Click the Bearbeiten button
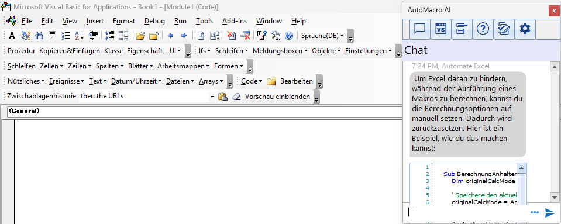 point(296,81)
